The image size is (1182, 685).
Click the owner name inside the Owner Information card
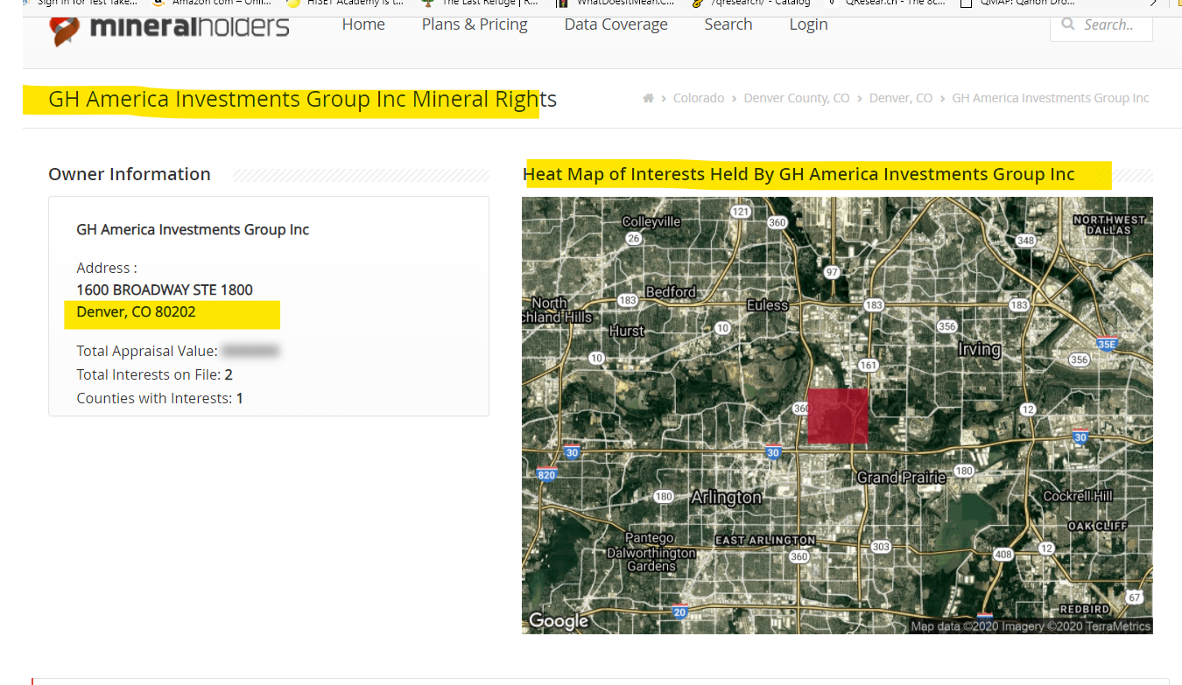pyautogui.click(x=193, y=229)
